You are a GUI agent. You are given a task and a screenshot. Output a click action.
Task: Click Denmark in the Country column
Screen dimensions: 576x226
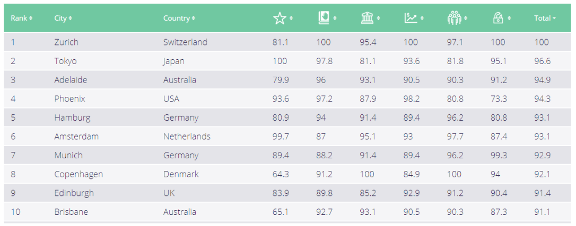pos(181,174)
